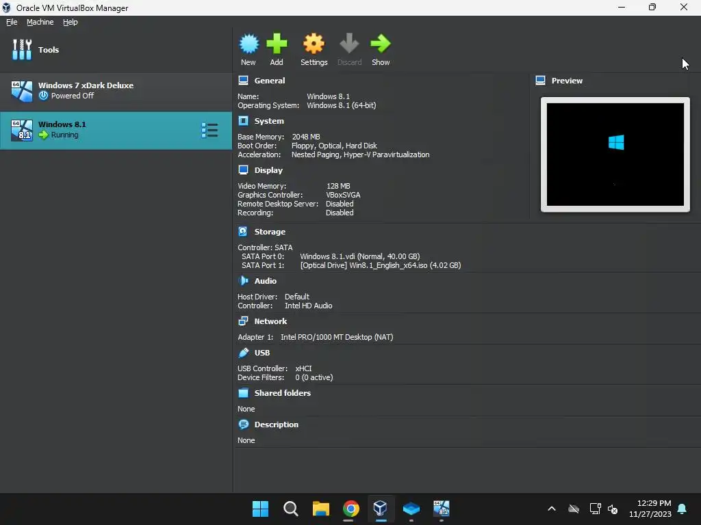The image size is (701, 525).
Task: Click the Windows 8.1.vdi hard disk entry
Action: (360, 256)
